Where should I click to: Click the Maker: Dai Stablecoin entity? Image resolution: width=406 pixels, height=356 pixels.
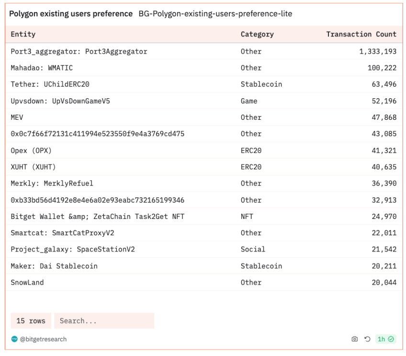[x=54, y=266]
